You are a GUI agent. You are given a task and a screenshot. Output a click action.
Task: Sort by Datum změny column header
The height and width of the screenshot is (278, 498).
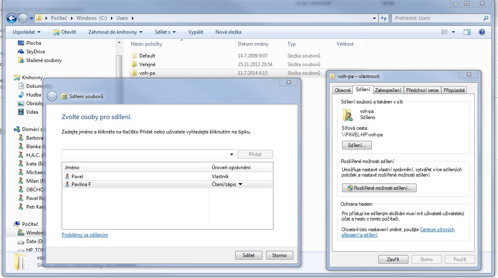pyautogui.click(x=253, y=44)
